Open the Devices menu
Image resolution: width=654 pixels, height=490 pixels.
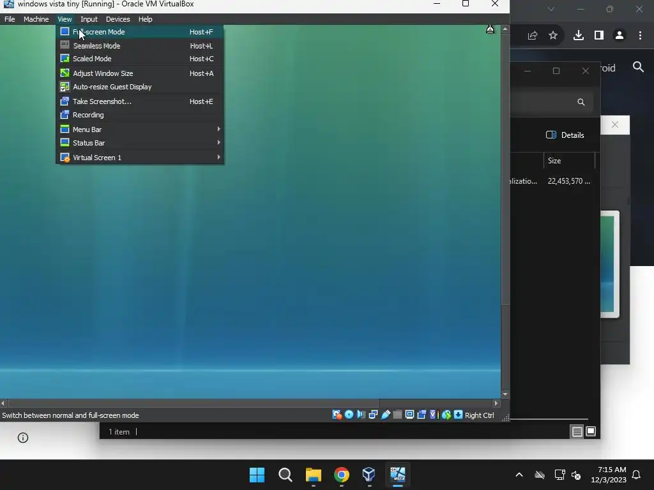118,19
